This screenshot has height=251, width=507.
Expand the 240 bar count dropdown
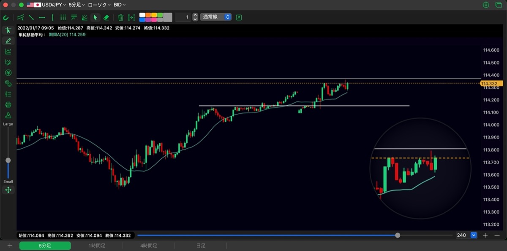click(x=474, y=235)
